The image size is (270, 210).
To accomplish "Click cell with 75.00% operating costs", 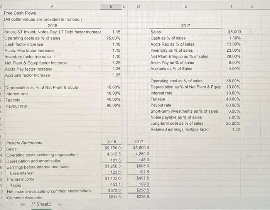I will [x=113, y=38].
